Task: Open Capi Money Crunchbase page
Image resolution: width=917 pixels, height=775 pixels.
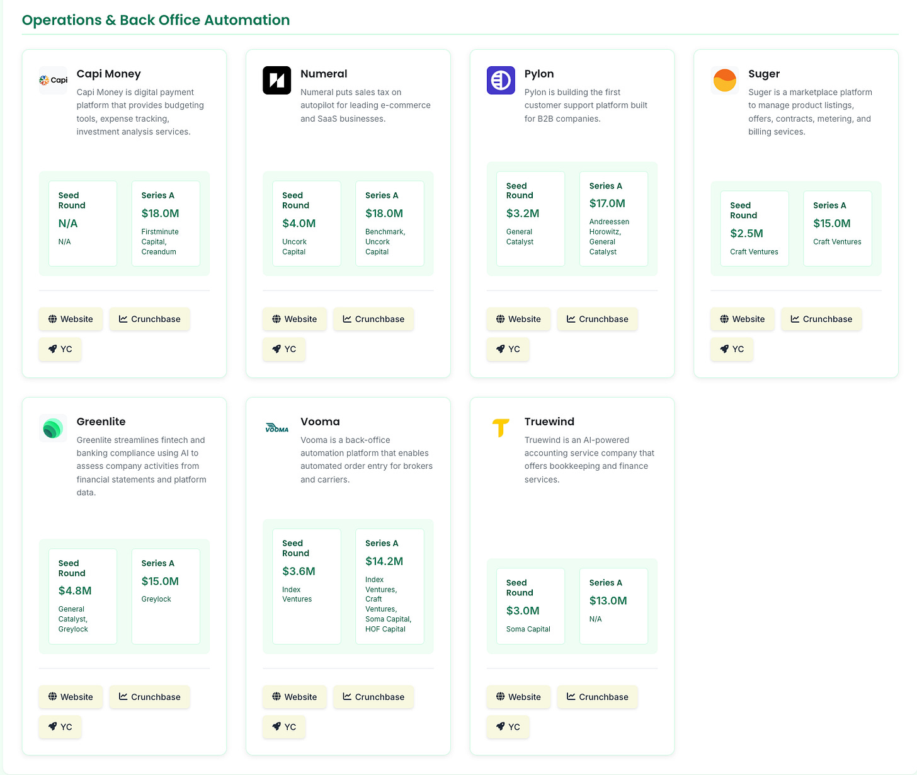Action: point(149,319)
